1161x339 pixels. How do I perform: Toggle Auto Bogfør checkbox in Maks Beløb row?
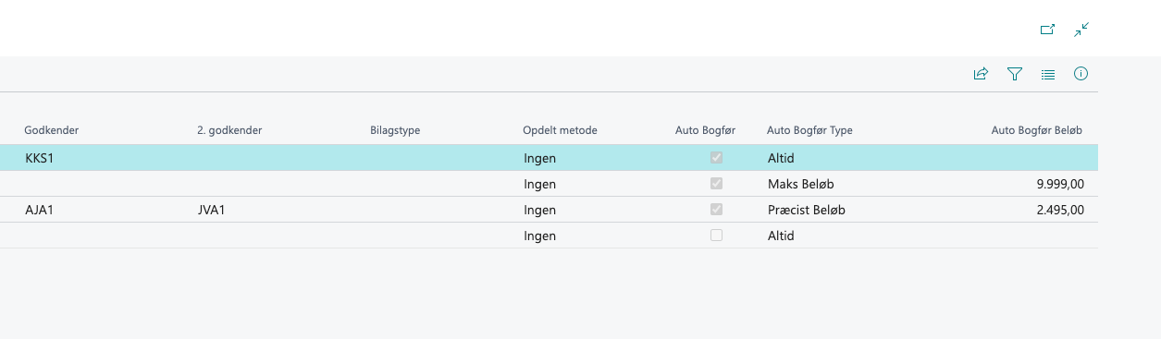coord(716,184)
